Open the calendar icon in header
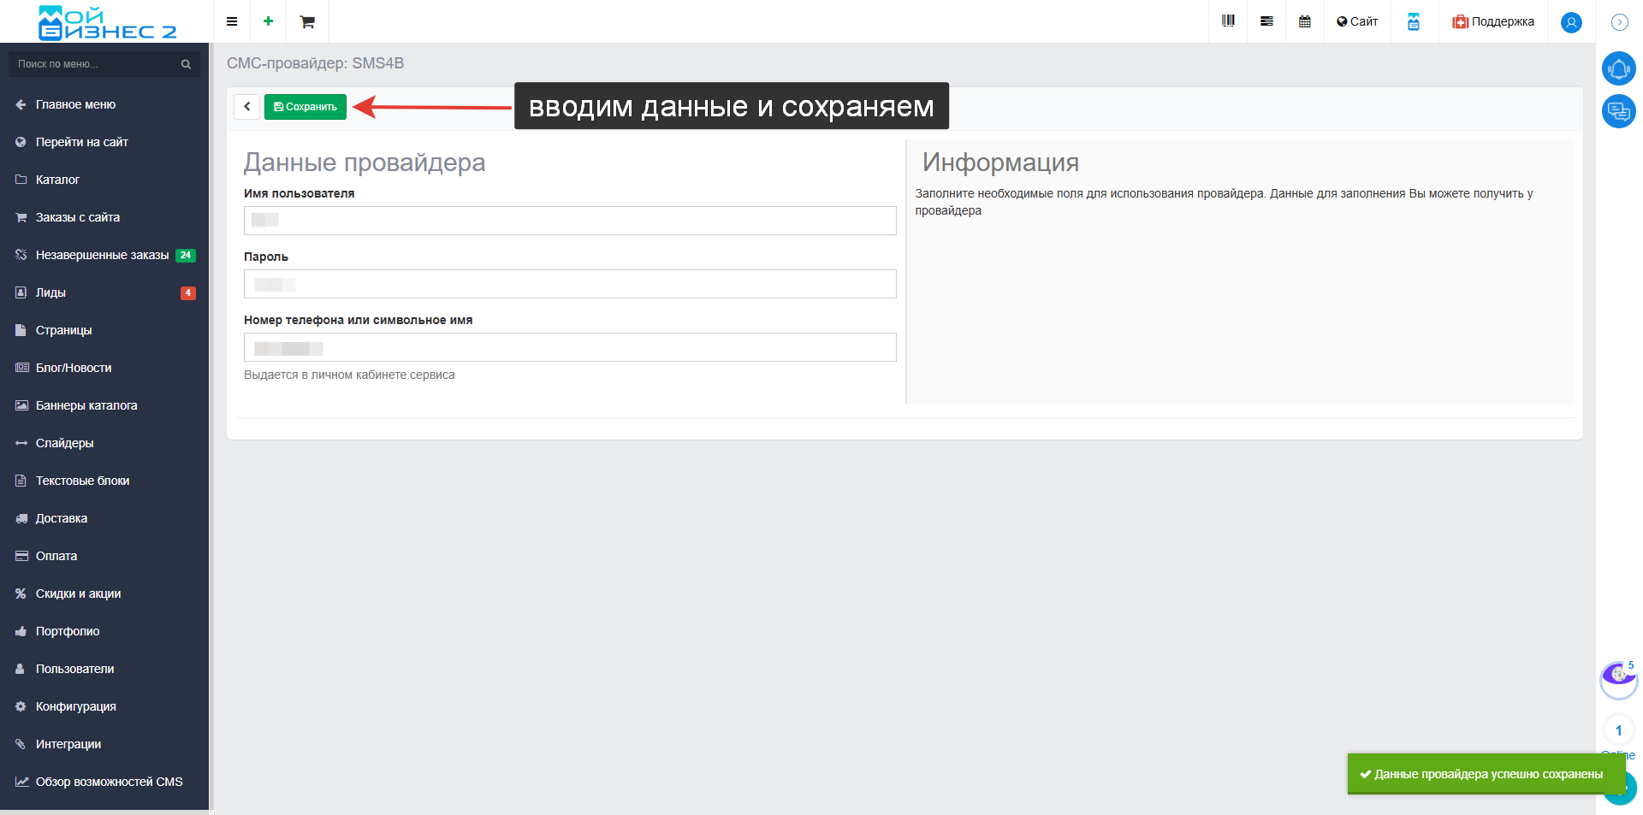This screenshot has height=815, width=1643. tap(1305, 21)
